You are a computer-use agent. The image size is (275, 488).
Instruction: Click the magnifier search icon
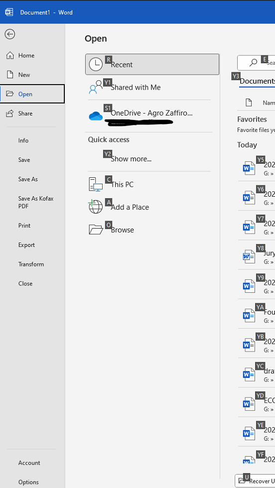tap(254, 63)
